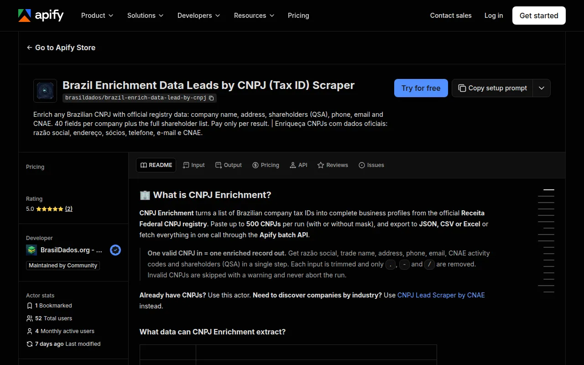Click Copy setup prompt button

click(x=492, y=88)
